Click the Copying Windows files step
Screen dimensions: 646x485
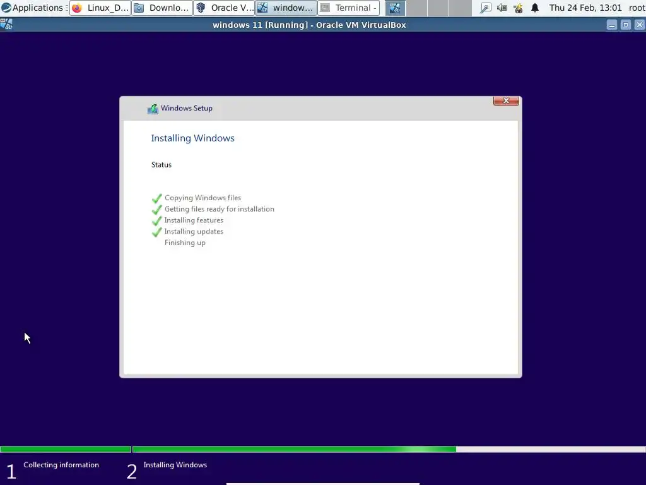coord(203,198)
